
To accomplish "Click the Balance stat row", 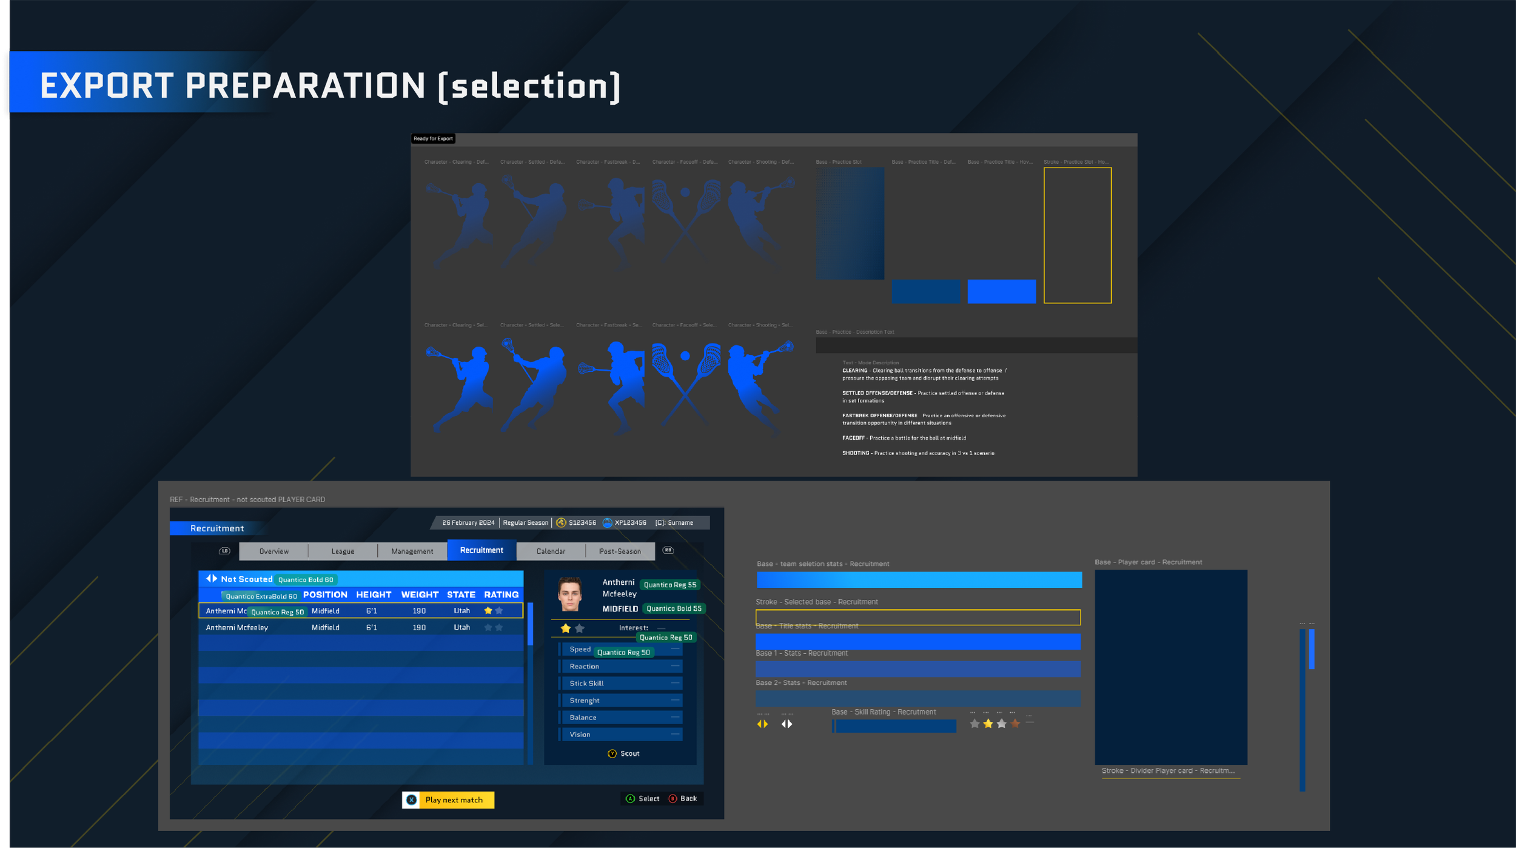I will [620, 718].
